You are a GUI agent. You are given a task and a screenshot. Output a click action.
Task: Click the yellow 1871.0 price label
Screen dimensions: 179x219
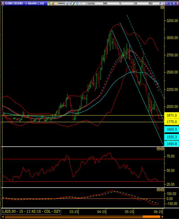[172, 115]
